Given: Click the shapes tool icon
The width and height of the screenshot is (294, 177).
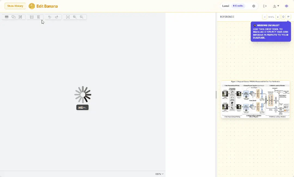Looking at the screenshot, I should pos(13,17).
